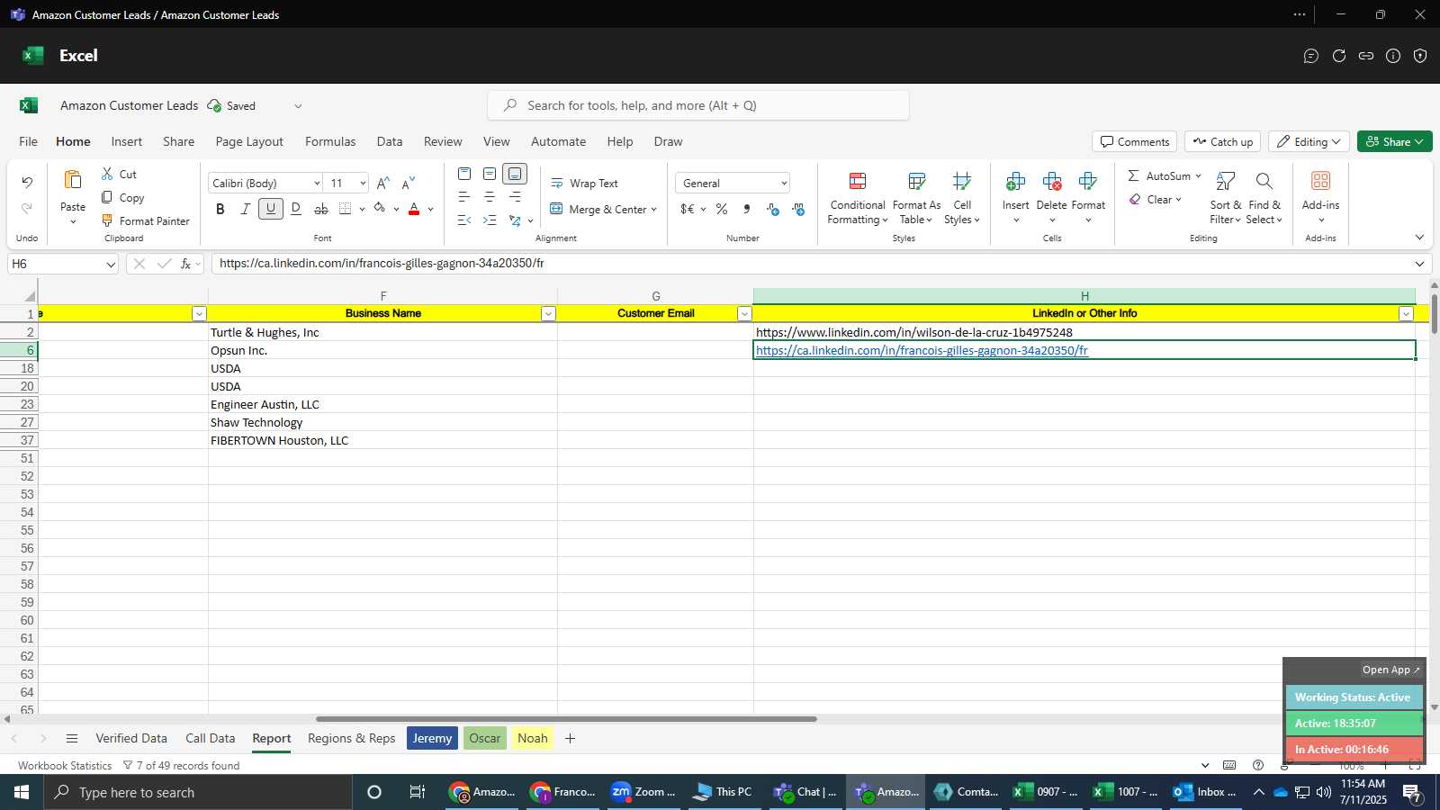This screenshot has width=1440, height=810.
Task: Align text right
Action: tap(515, 197)
